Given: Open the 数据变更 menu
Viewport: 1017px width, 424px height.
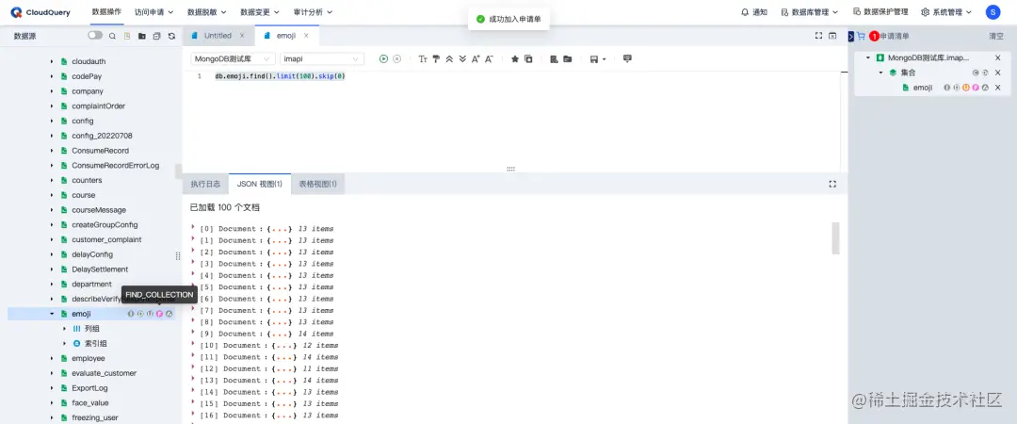Looking at the screenshot, I should (x=260, y=11).
